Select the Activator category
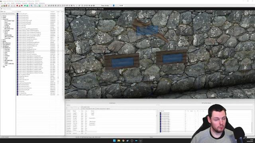Screen dimensions: 255x143 (7, 49)
